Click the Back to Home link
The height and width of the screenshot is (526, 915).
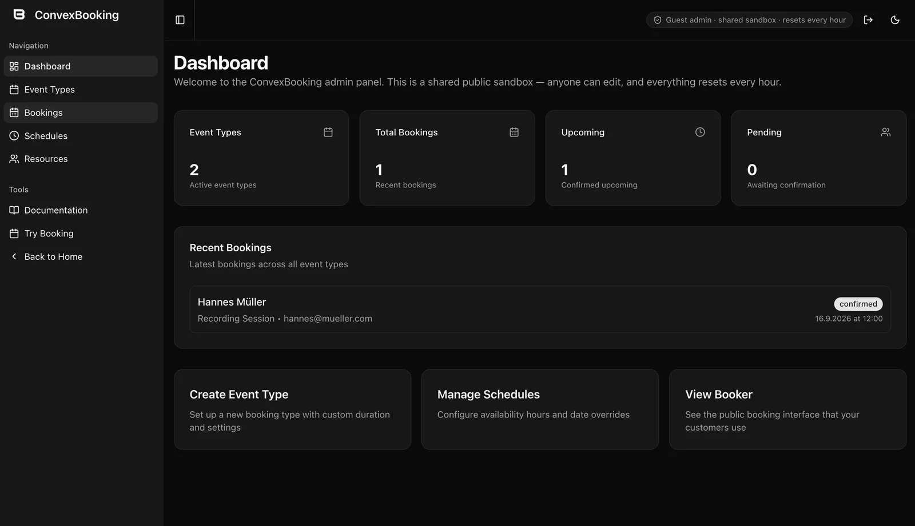click(x=81, y=256)
